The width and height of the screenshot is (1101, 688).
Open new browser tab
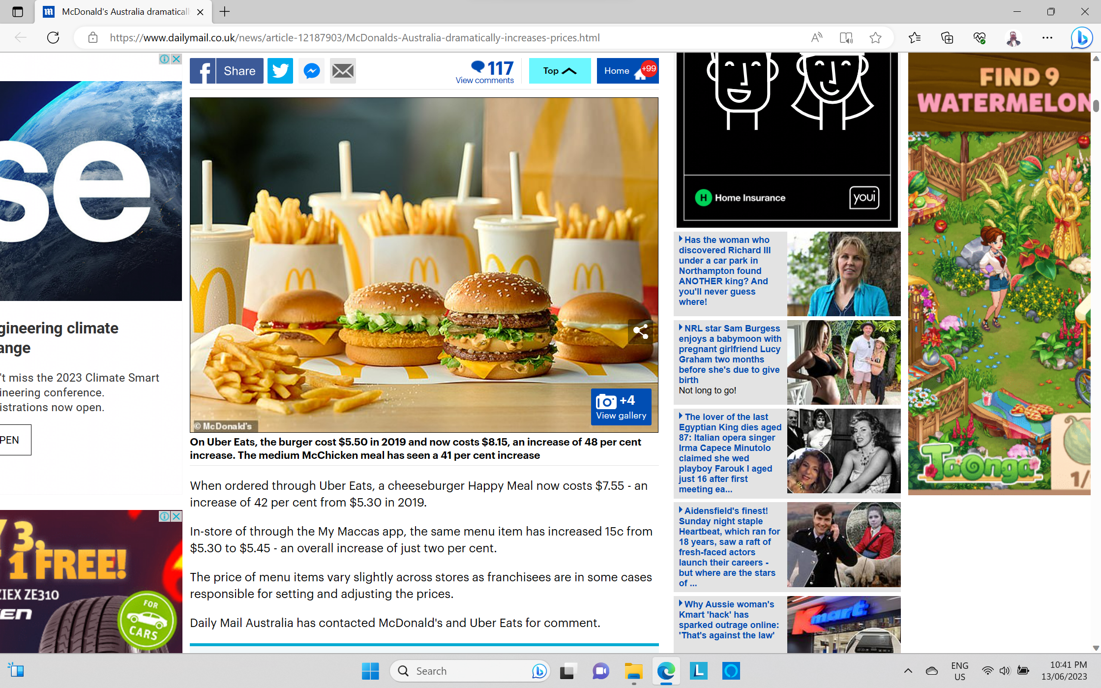click(x=225, y=12)
